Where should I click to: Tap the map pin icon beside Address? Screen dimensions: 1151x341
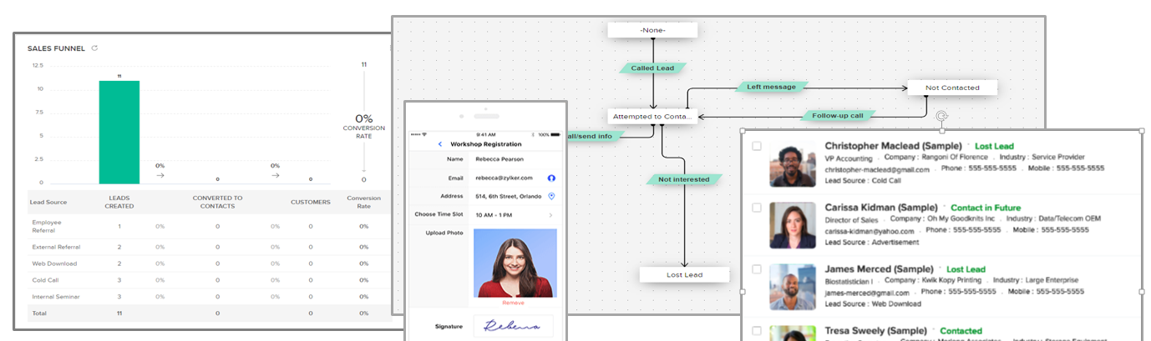551,196
